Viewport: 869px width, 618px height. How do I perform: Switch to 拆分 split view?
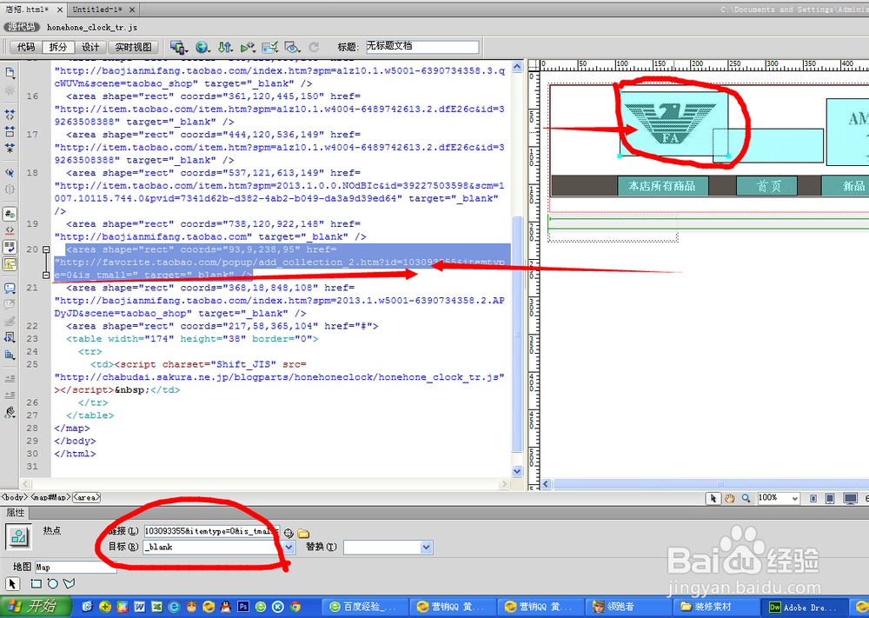click(x=58, y=48)
